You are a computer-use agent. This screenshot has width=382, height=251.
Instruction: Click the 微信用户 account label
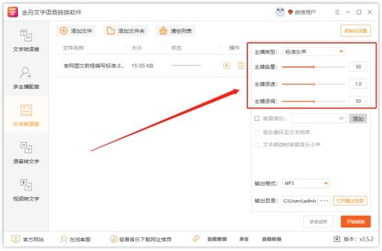pos(305,12)
